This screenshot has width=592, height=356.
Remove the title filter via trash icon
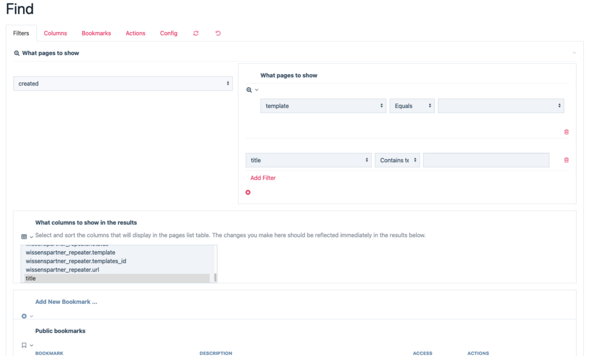point(566,160)
